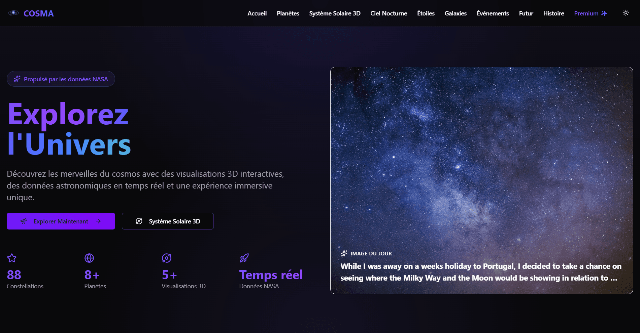Click the star icon above Constellations
Image resolution: width=640 pixels, height=333 pixels.
pos(12,258)
